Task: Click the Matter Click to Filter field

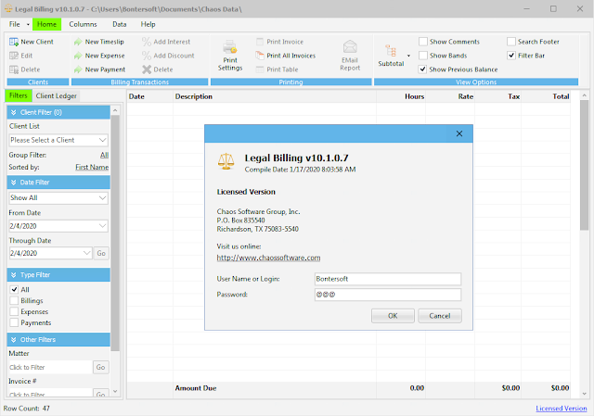Action: [50, 367]
